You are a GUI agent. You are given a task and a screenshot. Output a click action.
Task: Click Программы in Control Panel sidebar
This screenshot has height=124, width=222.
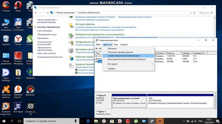[x=43, y=38]
